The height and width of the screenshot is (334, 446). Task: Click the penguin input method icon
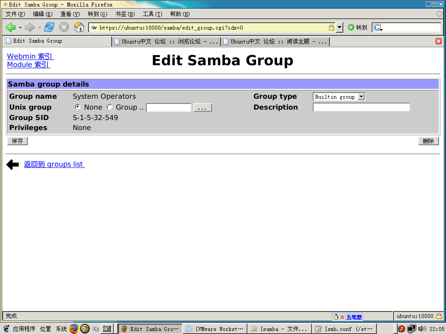point(336,317)
